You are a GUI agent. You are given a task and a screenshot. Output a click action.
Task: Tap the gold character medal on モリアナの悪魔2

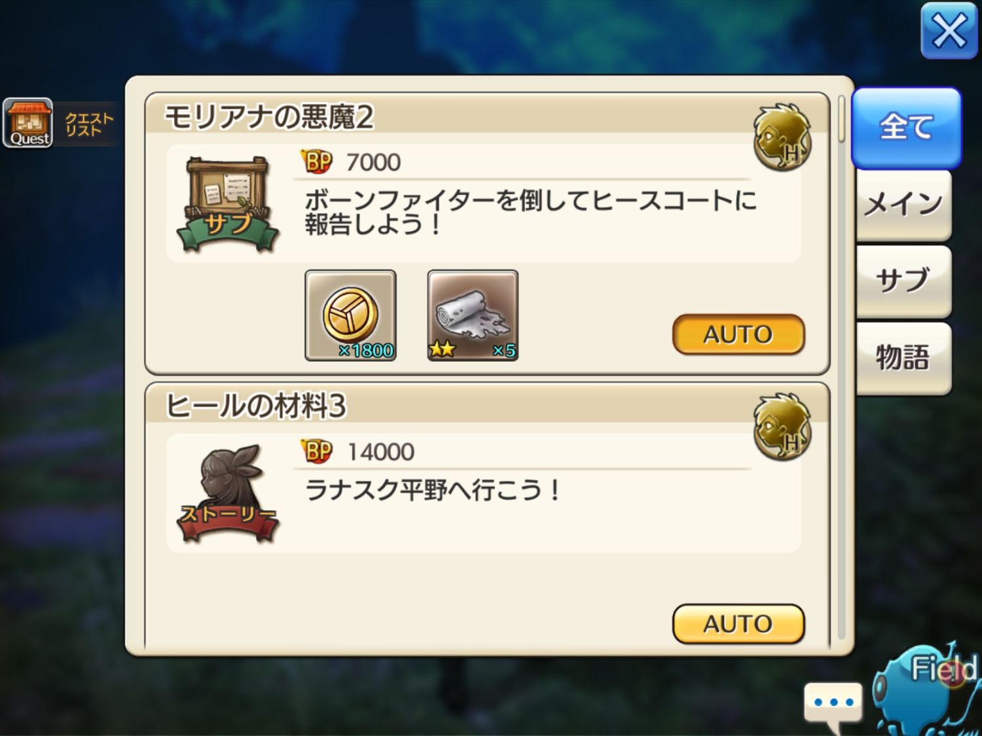click(782, 137)
